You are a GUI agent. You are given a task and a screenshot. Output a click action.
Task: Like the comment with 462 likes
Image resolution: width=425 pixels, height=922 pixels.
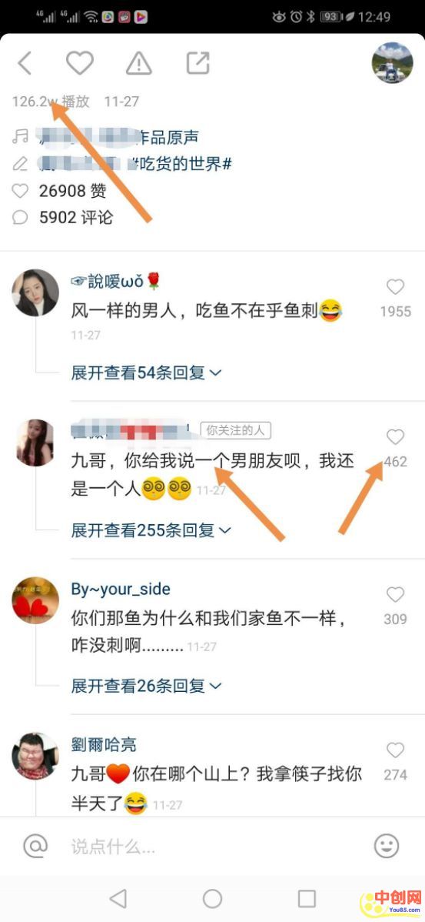396,437
